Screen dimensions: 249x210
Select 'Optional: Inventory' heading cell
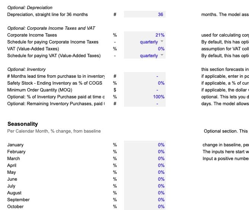coord(27,69)
